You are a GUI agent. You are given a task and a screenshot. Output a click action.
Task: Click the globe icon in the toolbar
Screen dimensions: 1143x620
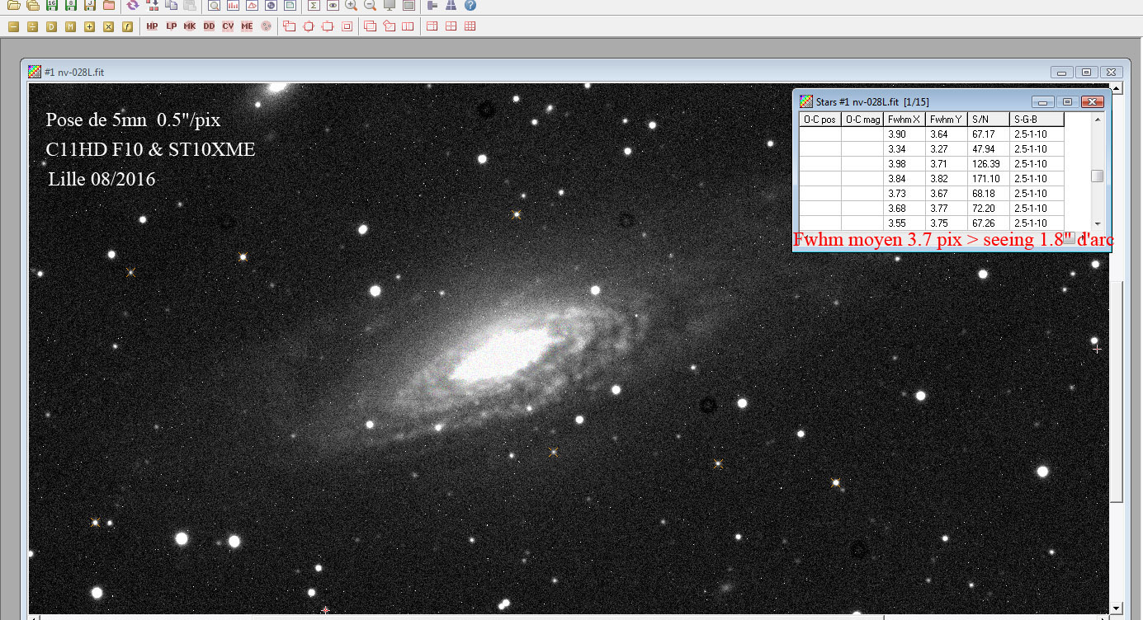[x=271, y=5]
